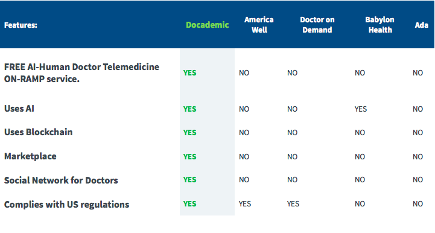This screenshot has width=435, height=233.
Task: Select Complies with US regulations label
Action: [66, 205]
